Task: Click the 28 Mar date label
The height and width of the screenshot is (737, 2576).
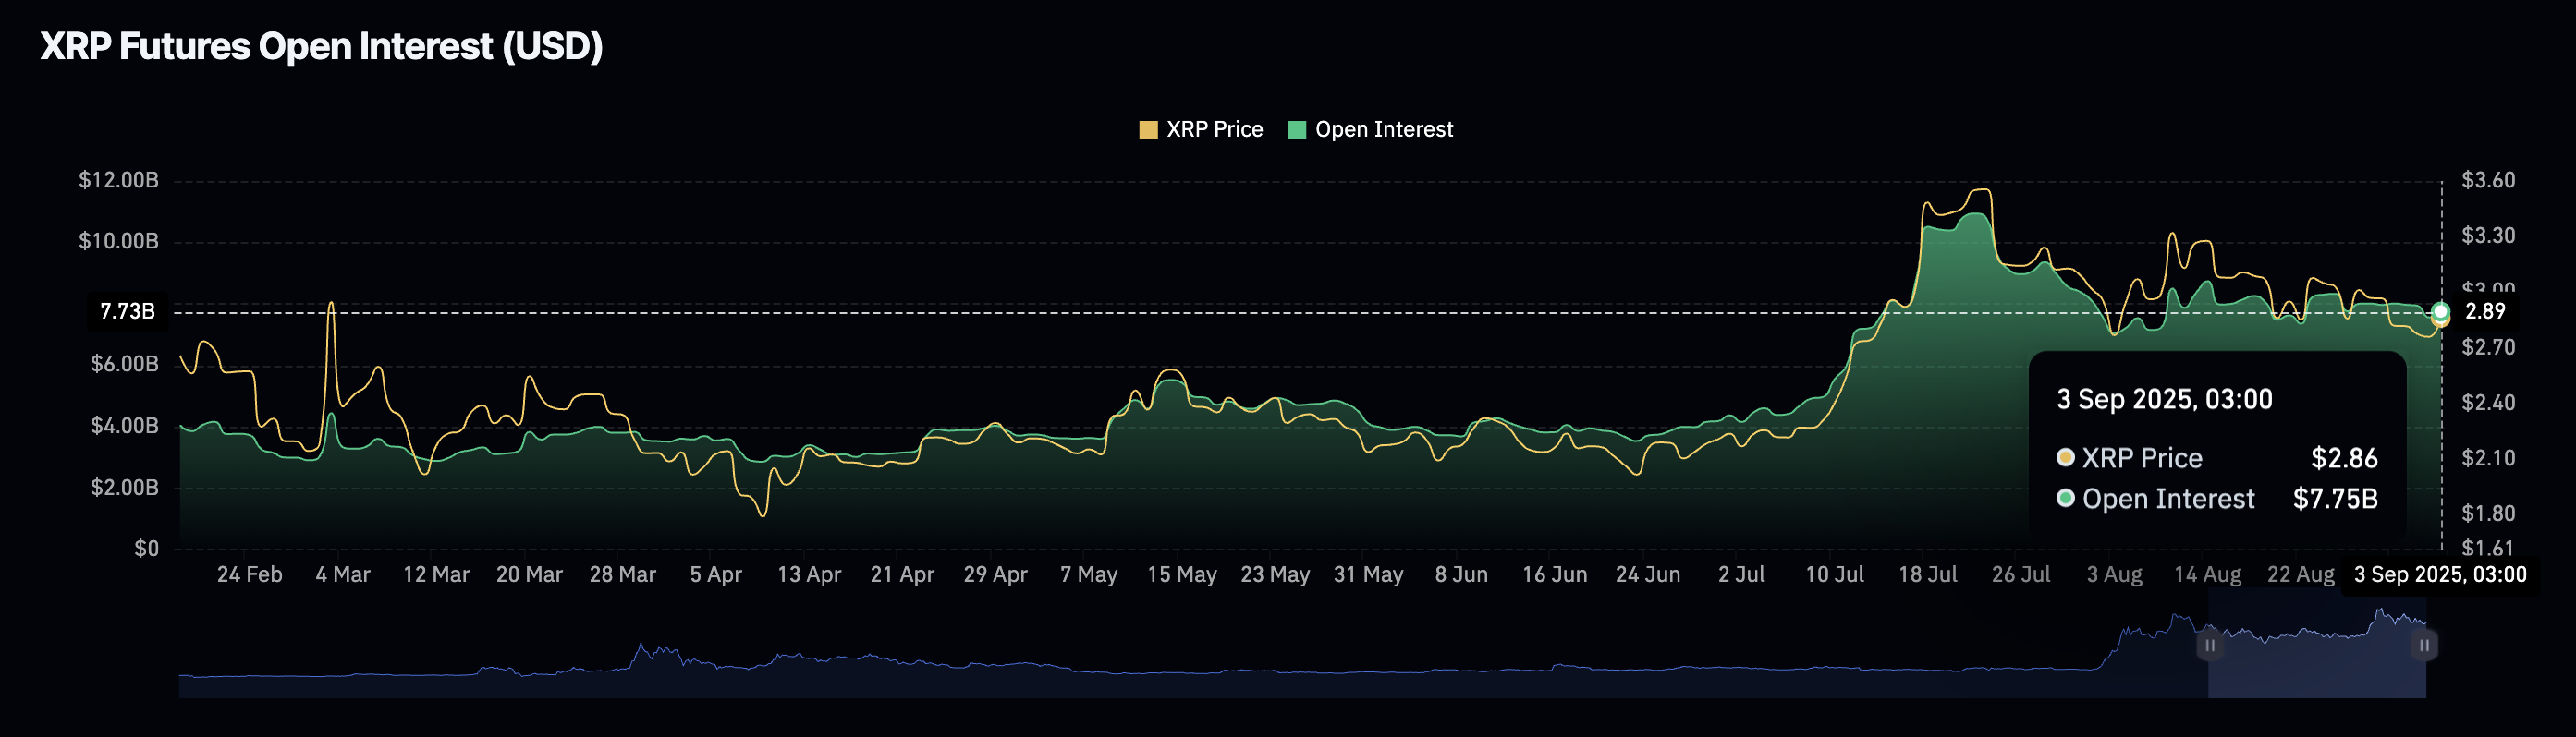Action: click(623, 575)
